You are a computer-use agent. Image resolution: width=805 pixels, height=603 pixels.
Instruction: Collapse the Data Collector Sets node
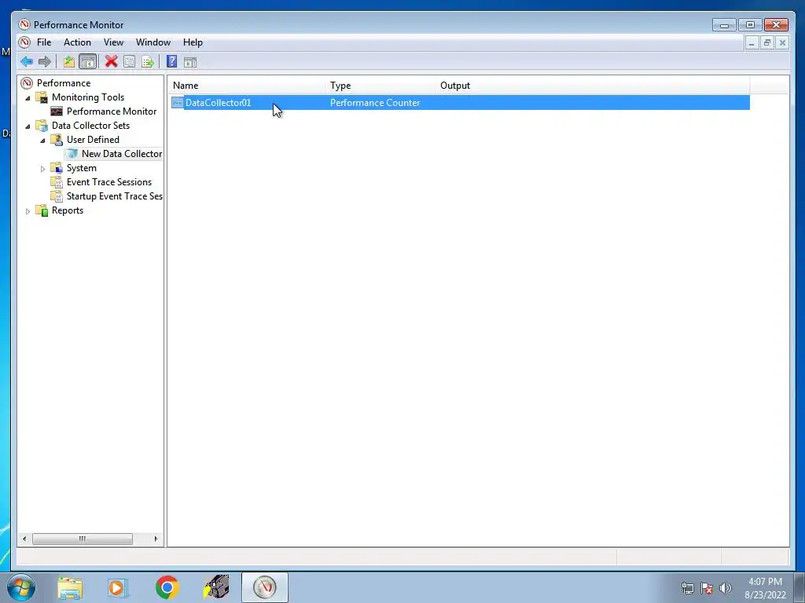click(28, 126)
